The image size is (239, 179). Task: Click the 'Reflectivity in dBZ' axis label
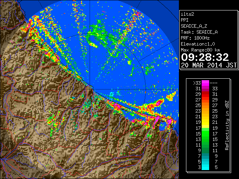click(227, 125)
